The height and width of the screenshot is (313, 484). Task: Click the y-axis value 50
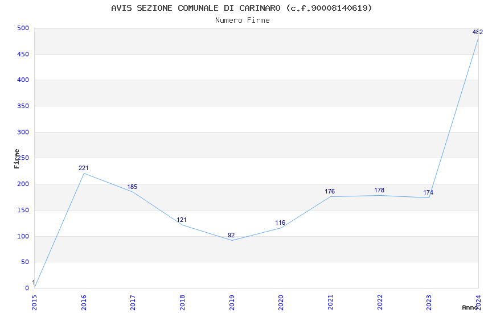[25, 262]
